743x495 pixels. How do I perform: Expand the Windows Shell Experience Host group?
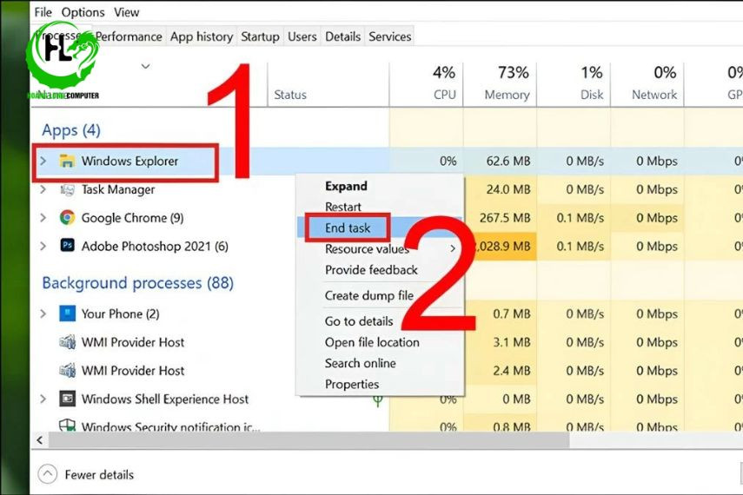click(x=43, y=399)
